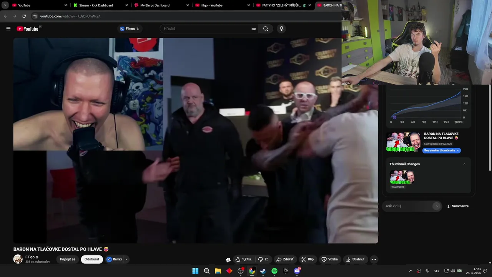This screenshot has height=277, width=492.
Task: Open BARON DOSTAL thumbnail in vidIQ panel
Action: pos(404,142)
